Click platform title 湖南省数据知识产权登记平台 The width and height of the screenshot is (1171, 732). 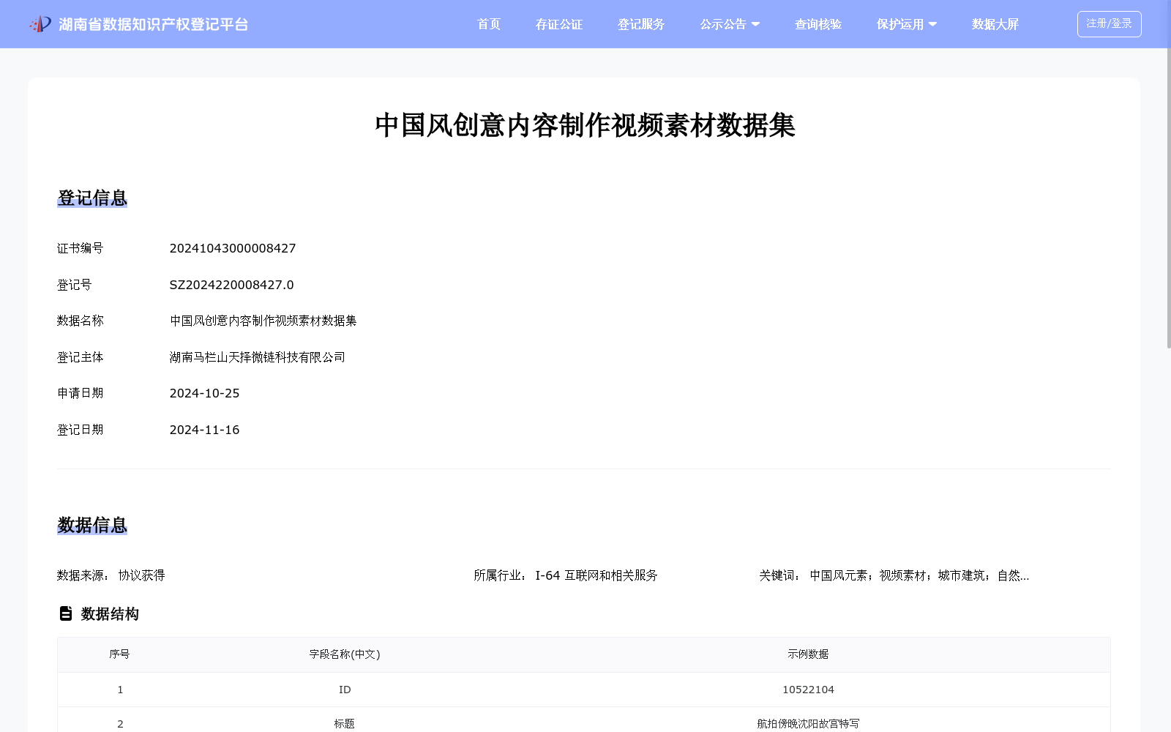pos(154,24)
